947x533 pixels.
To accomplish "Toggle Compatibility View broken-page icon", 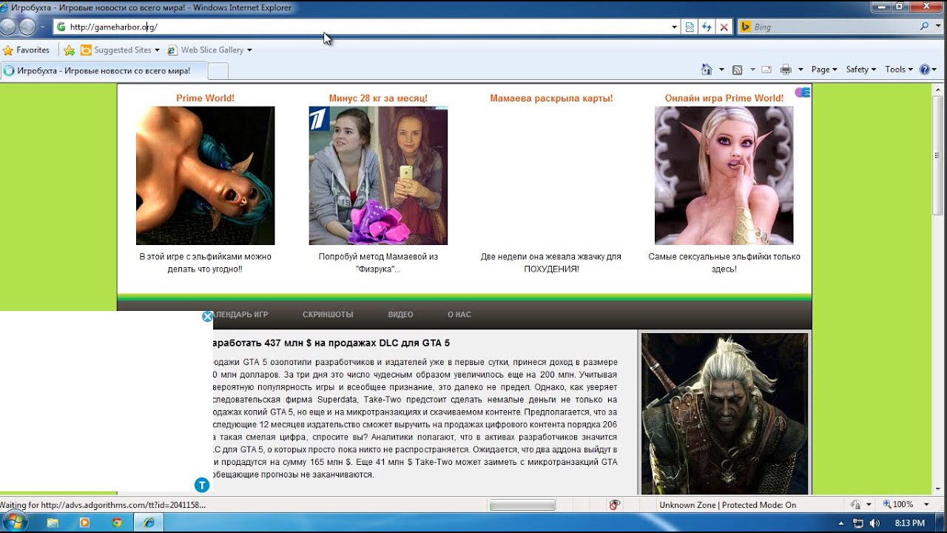I will [x=690, y=27].
